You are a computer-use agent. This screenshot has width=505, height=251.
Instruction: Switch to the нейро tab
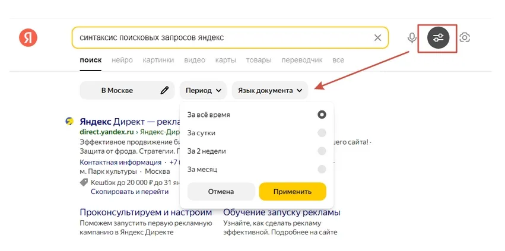122,60
